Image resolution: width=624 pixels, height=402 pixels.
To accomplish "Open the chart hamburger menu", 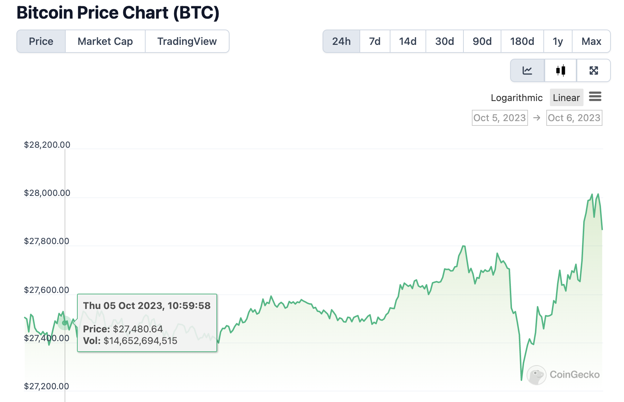I will point(595,97).
